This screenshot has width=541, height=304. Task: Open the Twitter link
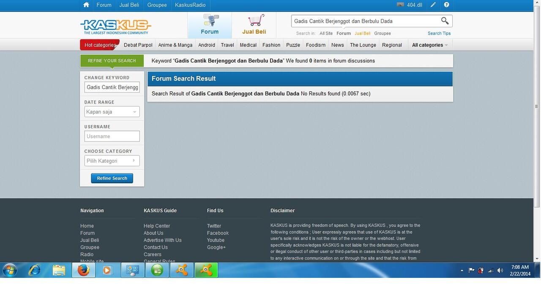click(214, 226)
